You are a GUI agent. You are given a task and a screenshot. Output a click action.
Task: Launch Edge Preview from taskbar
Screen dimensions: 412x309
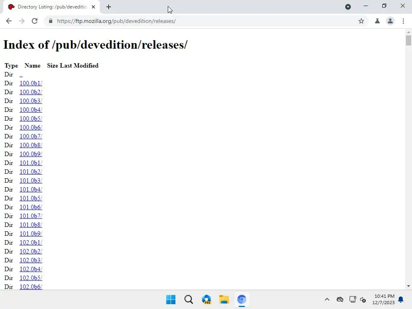pos(206,299)
